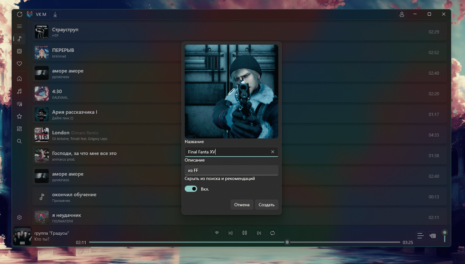Play the аморе аморе track above 4:30
Image resolution: width=465 pixels, height=264 pixels.
(239, 73)
